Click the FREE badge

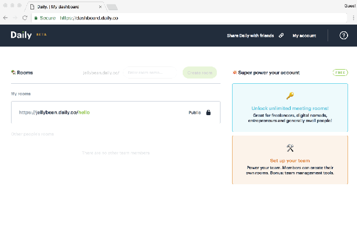click(x=340, y=73)
